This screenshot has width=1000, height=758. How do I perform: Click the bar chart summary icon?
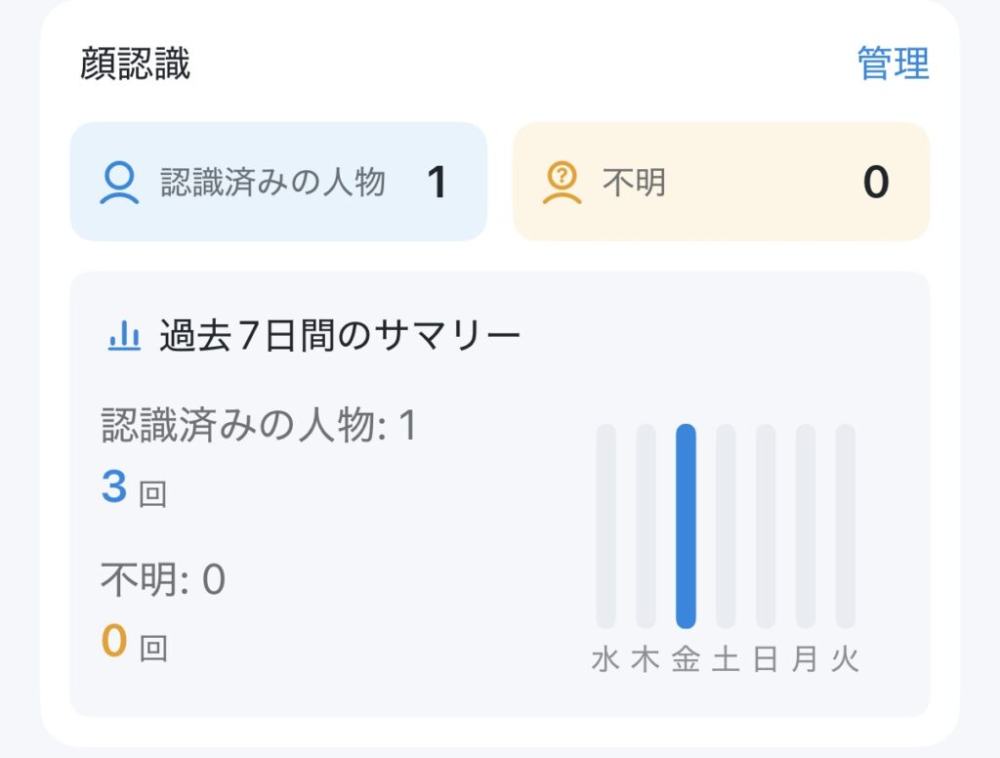(x=124, y=337)
